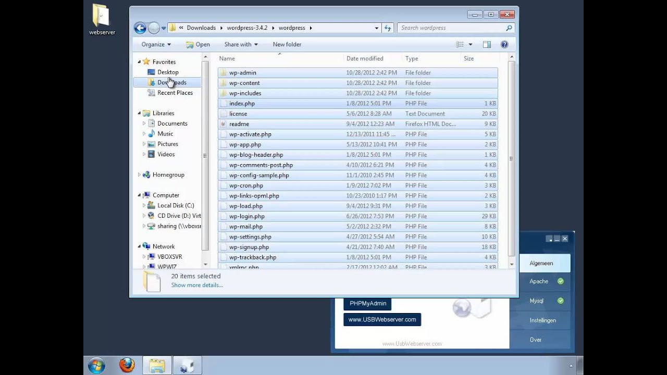667x375 pixels.
Task: Expand the Homegroup node
Action: click(x=139, y=175)
